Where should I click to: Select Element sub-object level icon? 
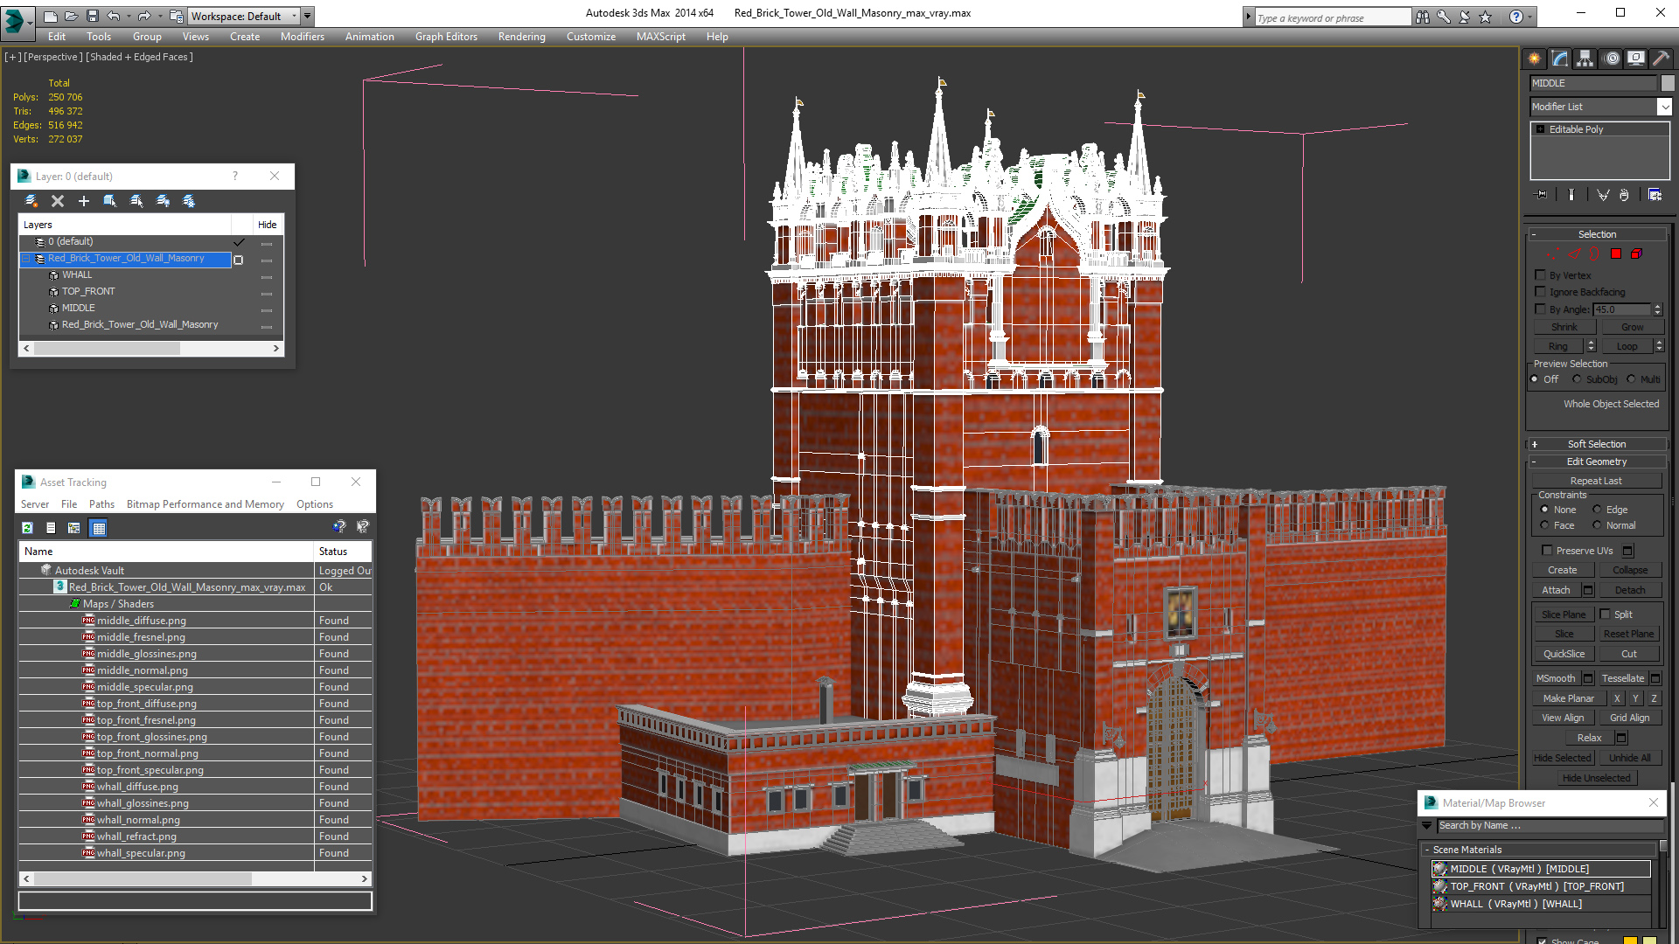[x=1636, y=253]
